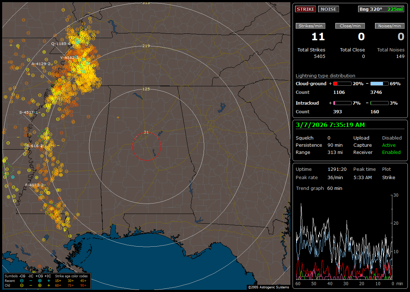Viewport: 410px width, 292px height.
Task: Click the recent -CG cyan legend symbol
Action: pos(22,280)
